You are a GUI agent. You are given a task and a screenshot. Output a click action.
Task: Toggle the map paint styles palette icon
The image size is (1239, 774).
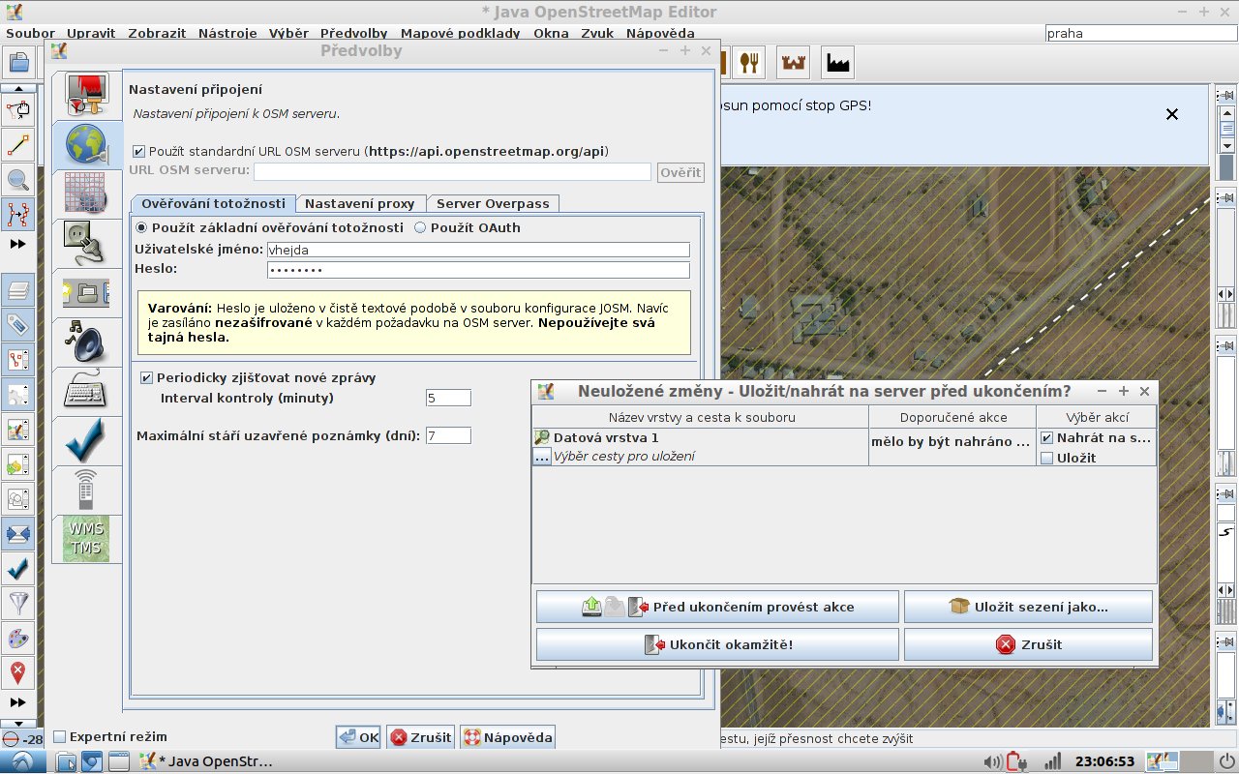(x=17, y=639)
